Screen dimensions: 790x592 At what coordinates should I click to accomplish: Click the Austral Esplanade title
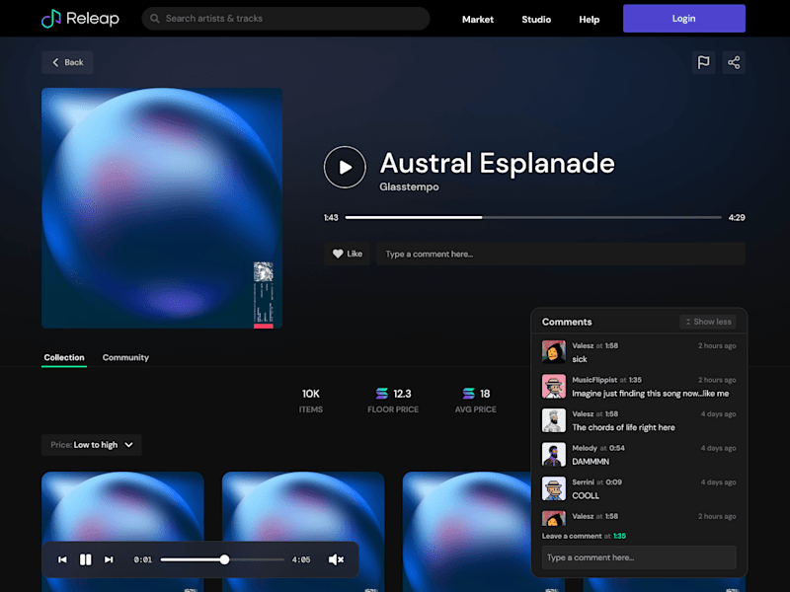coord(498,163)
